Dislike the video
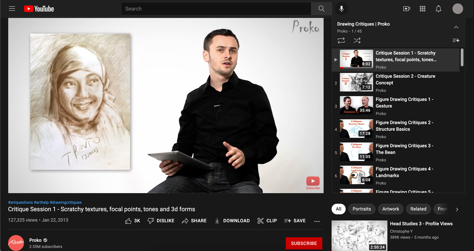Viewport: 474px width, 251px height. coord(161,221)
